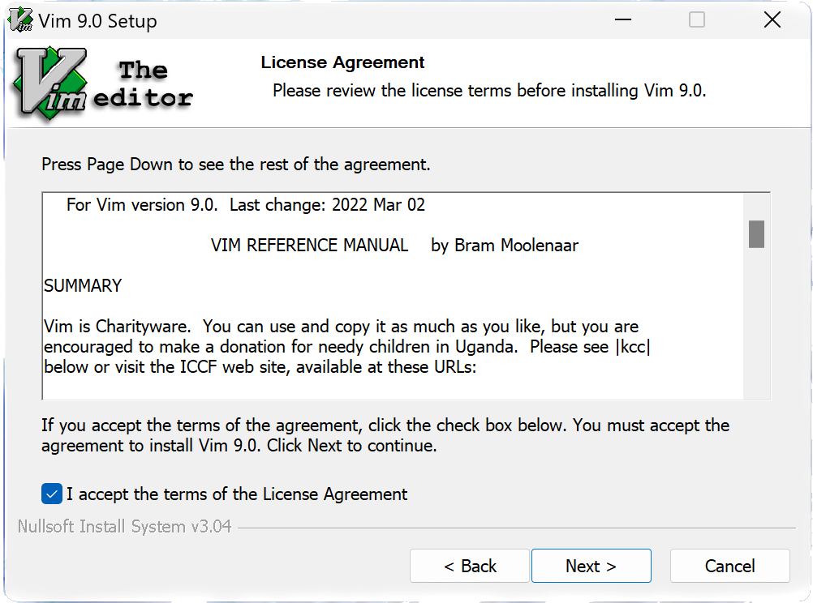Minimize the Vim 9.0 Setup window
The height and width of the screenshot is (603, 813).
point(622,19)
